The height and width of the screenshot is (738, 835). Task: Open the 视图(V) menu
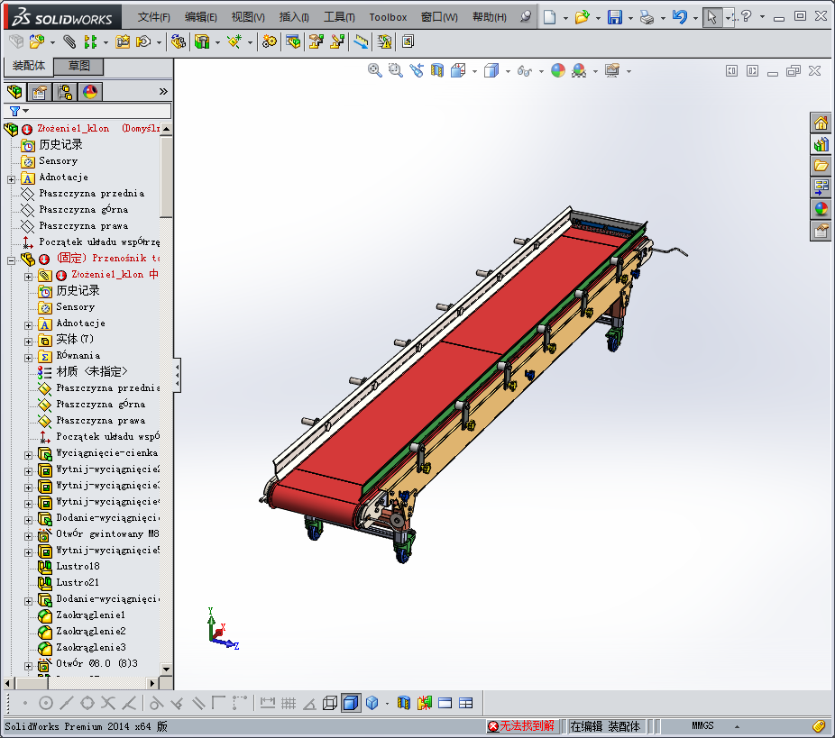(248, 17)
